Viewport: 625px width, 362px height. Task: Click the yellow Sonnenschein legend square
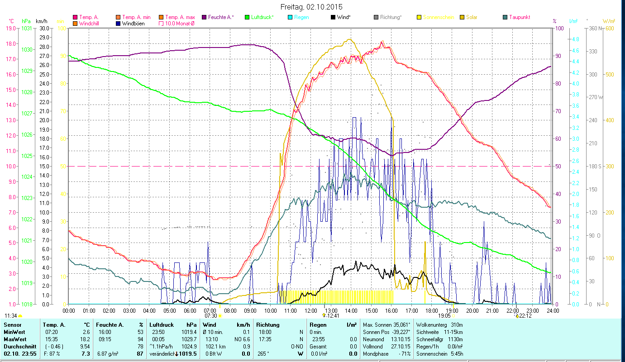419,17
